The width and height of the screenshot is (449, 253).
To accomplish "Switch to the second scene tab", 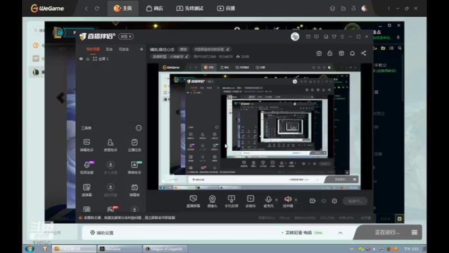I will [109, 49].
